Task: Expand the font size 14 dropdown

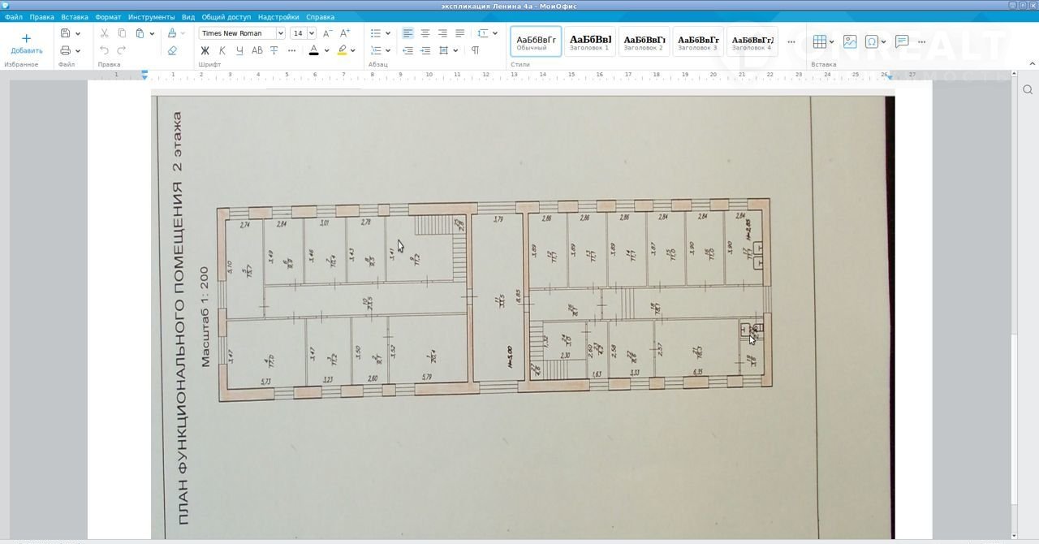Action: click(312, 33)
